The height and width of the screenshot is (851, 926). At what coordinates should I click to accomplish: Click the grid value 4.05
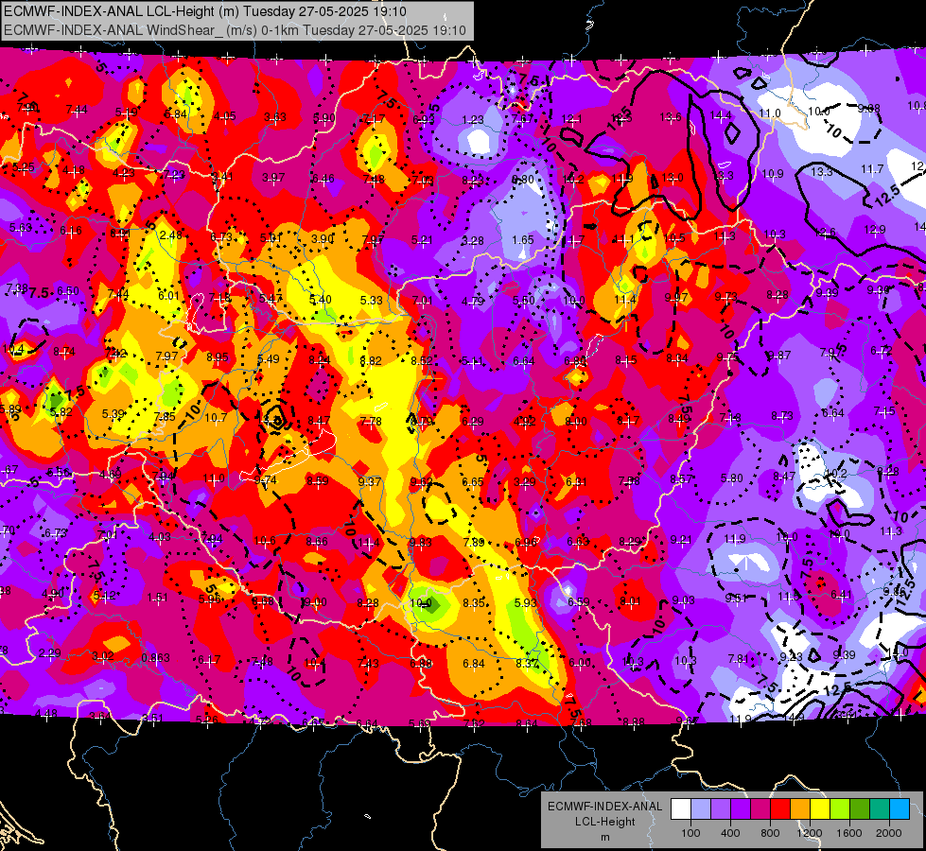coord(225,115)
